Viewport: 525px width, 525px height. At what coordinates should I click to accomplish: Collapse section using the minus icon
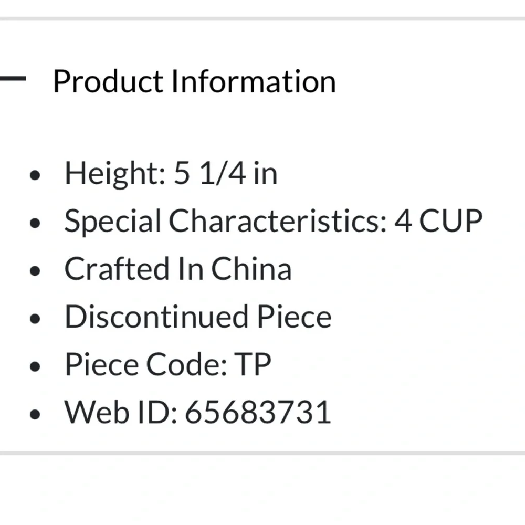(13, 79)
